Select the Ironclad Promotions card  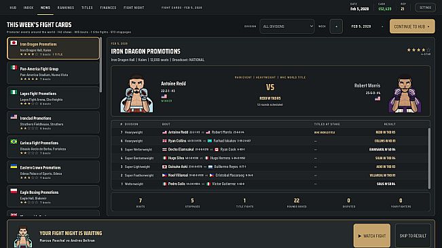click(x=53, y=123)
